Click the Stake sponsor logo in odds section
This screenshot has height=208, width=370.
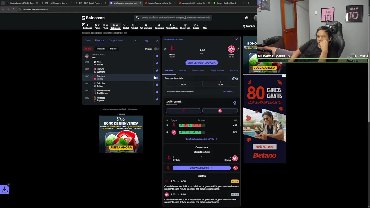pos(235,78)
